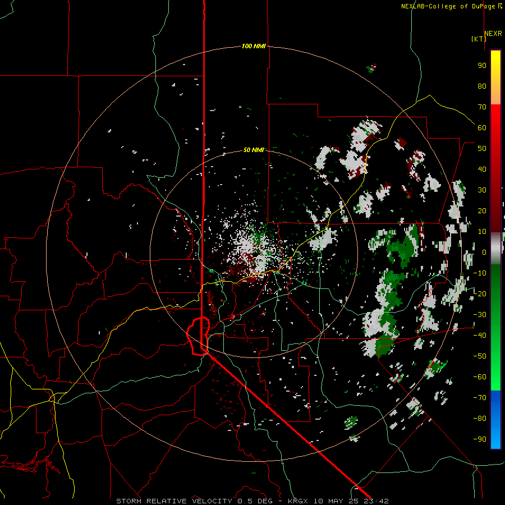Click the "0.5 DEG" tilt text in footer

[255, 501]
